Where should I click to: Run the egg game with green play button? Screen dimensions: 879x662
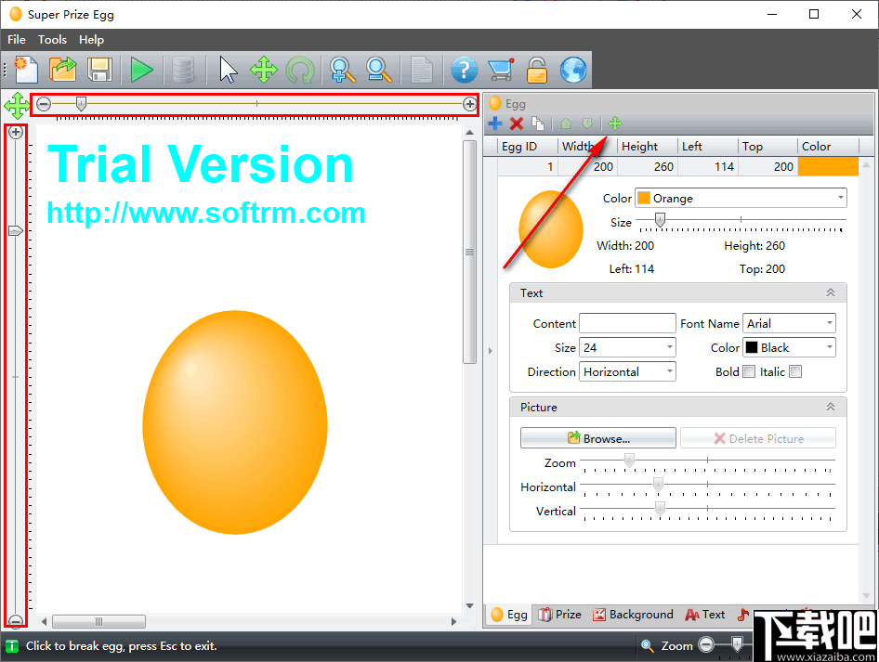click(x=141, y=70)
